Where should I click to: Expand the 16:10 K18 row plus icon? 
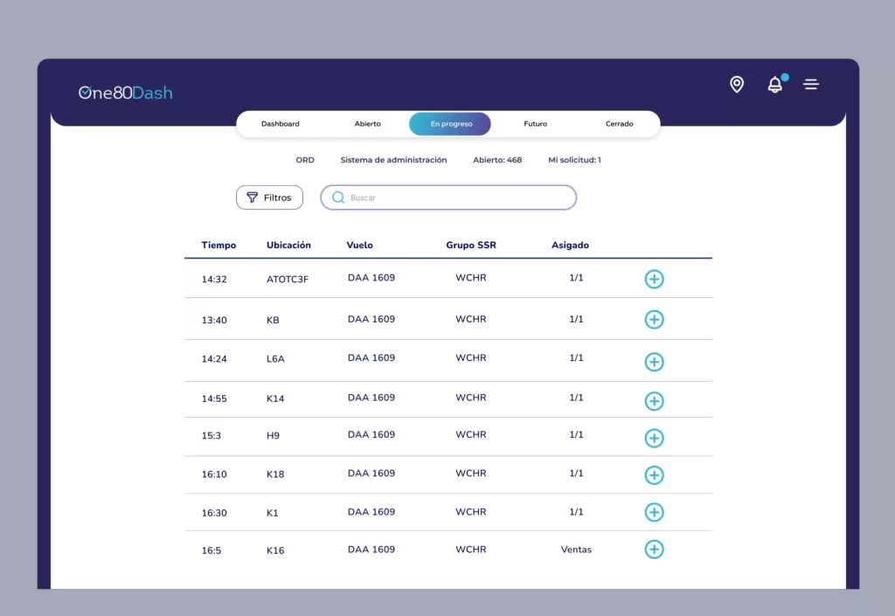click(654, 475)
